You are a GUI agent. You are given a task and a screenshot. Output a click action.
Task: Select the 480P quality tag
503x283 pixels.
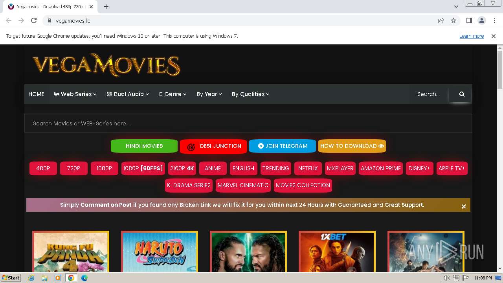[x=43, y=168]
